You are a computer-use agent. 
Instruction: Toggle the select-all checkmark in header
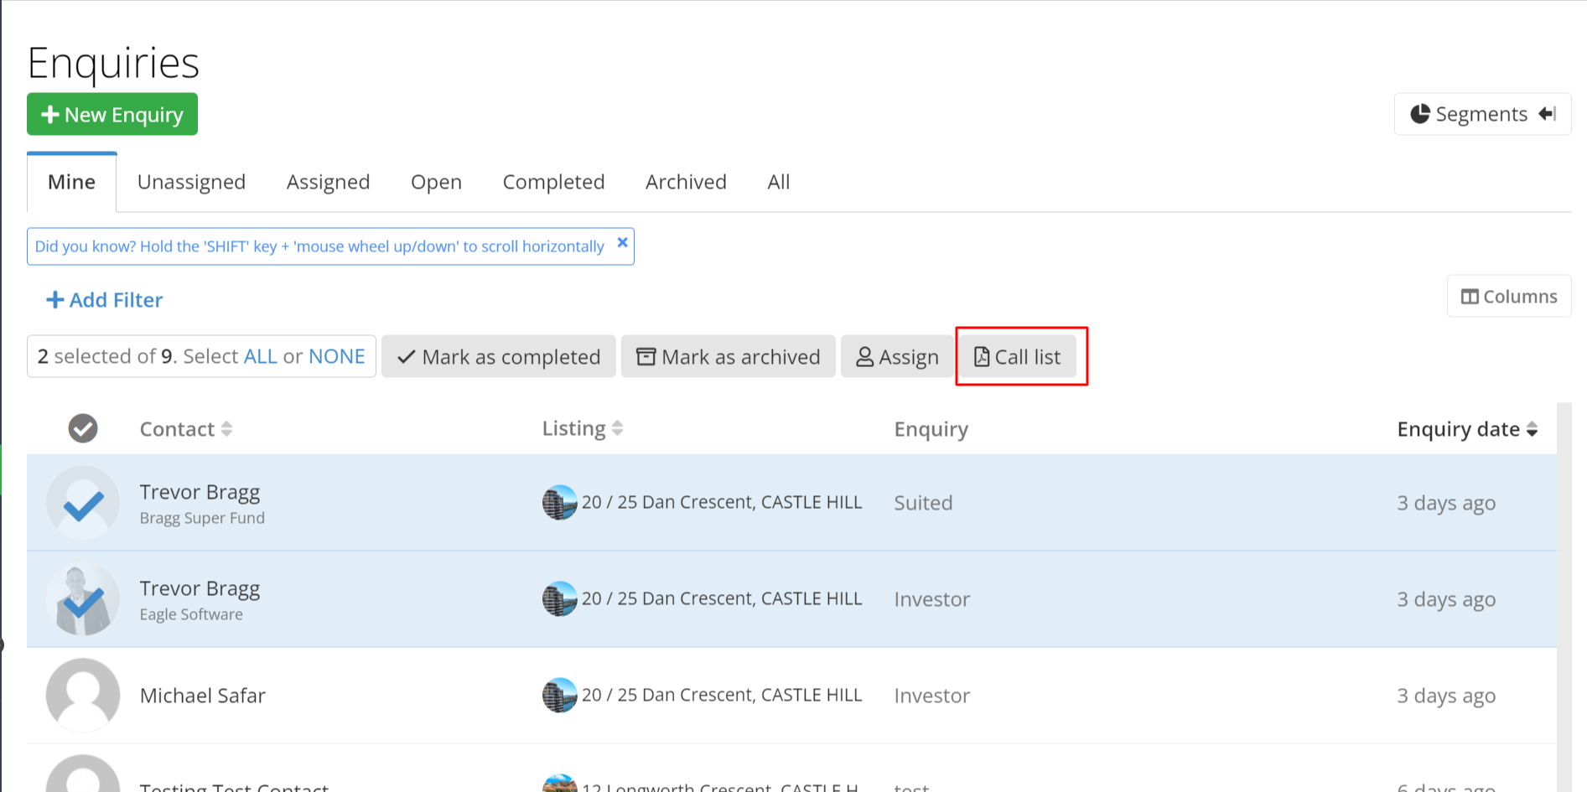pos(83,428)
